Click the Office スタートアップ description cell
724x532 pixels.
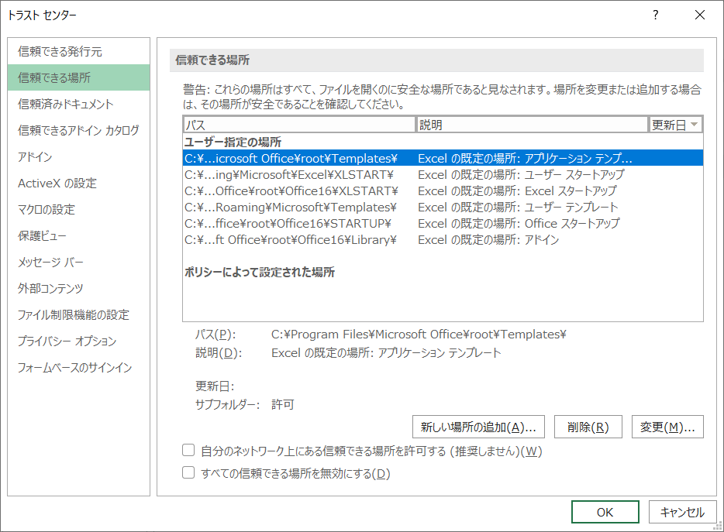click(x=519, y=223)
